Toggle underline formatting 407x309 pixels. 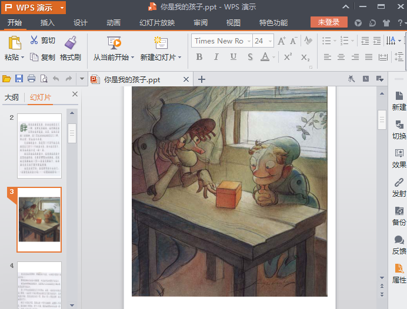[x=233, y=56]
